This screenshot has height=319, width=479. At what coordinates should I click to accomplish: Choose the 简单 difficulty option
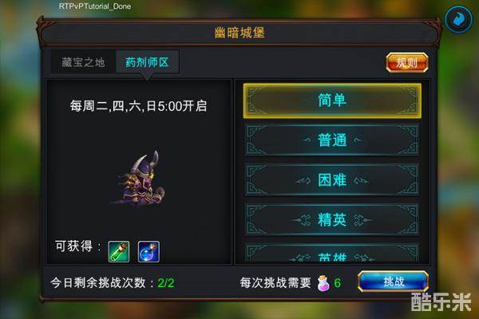coord(332,100)
